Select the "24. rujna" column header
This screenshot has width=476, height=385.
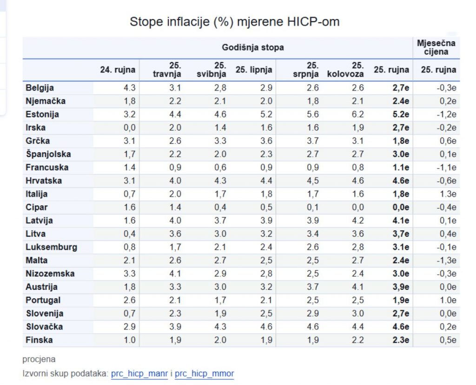pos(118,70)
